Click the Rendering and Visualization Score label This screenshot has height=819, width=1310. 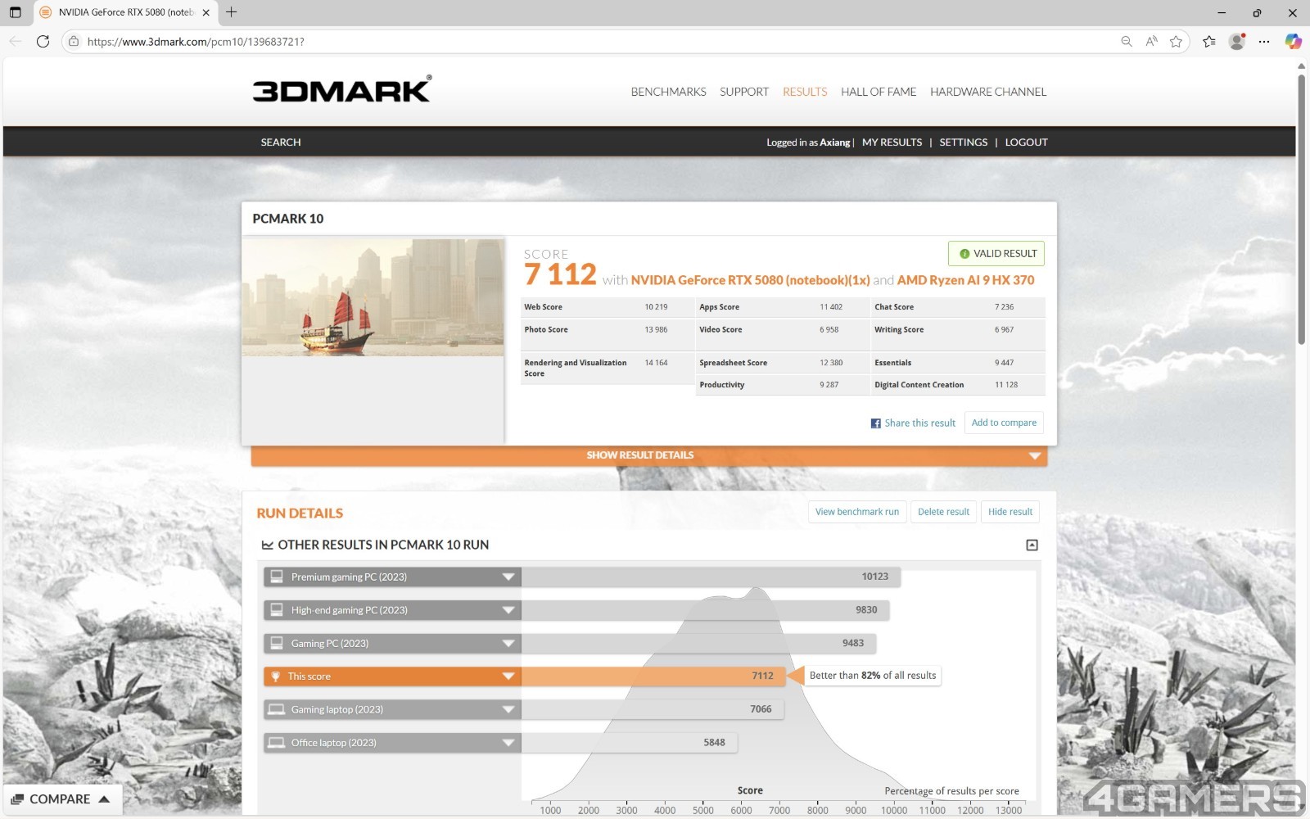pos(575,368)
